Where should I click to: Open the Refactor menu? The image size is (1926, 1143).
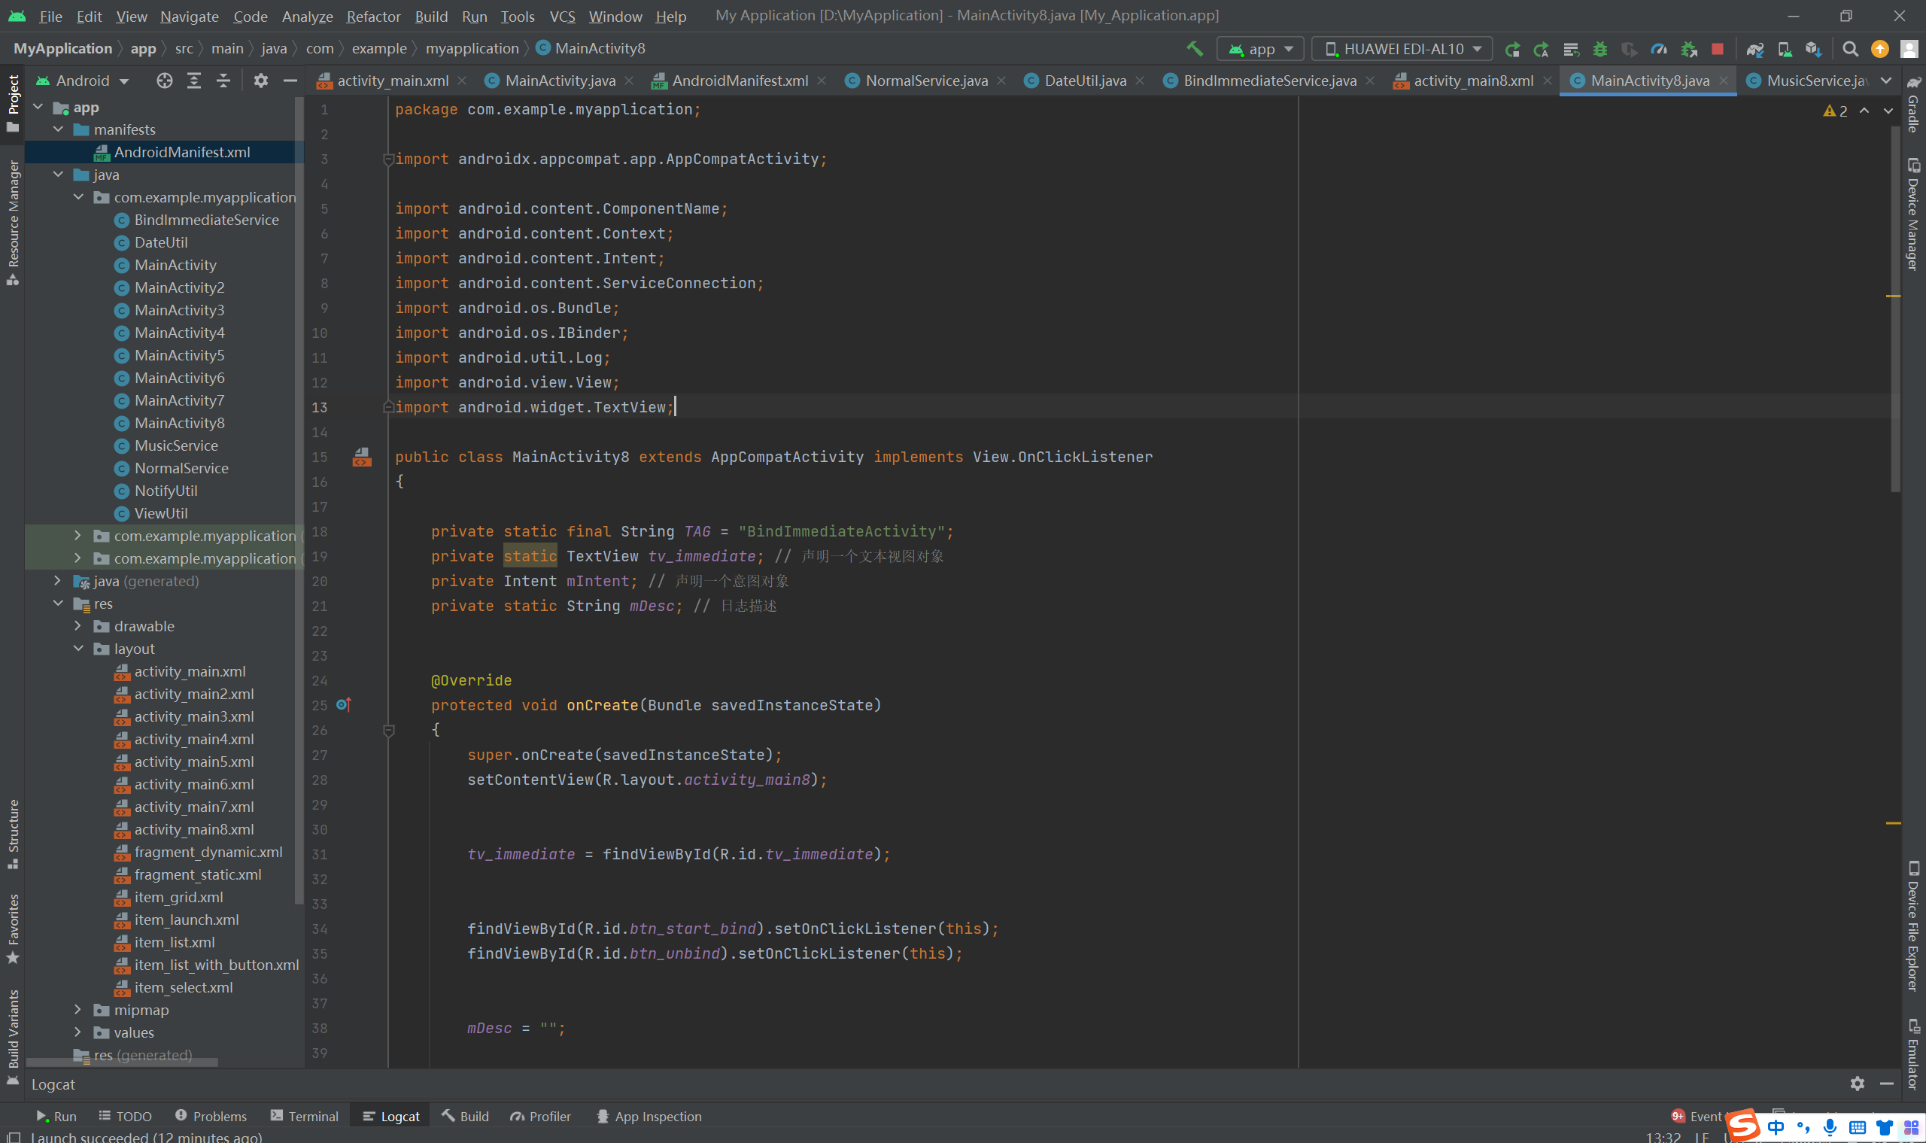pyautogui.click(x=372, y=16)
